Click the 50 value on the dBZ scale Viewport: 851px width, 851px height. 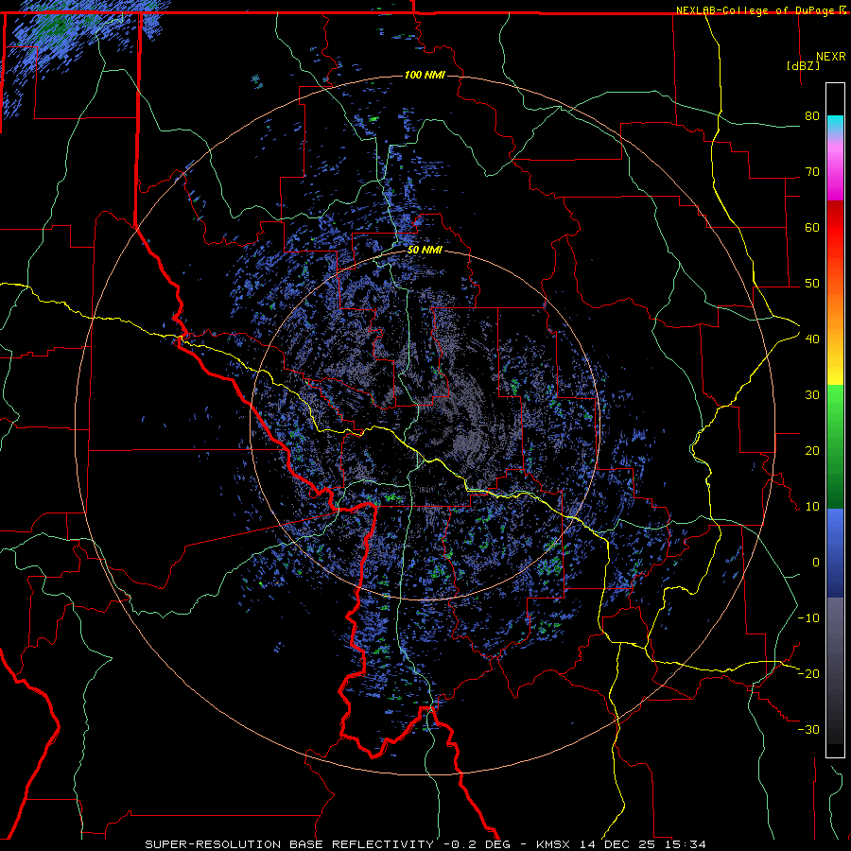click(x=812, y=284)
